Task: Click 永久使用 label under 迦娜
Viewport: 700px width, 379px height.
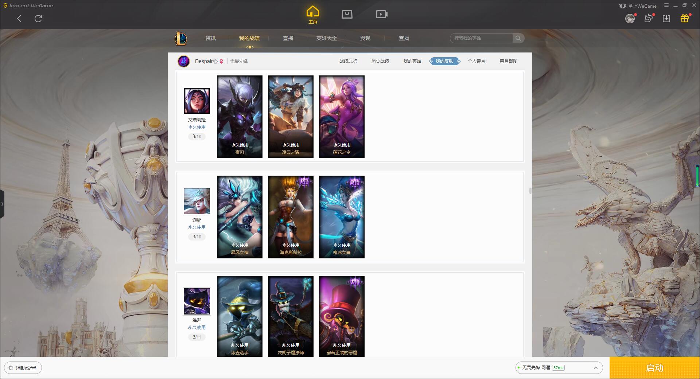Action: pos(197,227)
